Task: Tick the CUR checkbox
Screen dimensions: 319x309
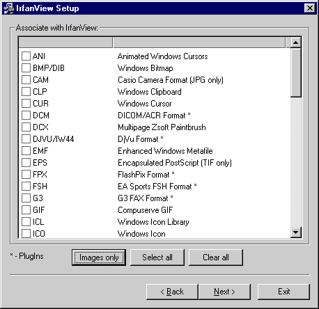Action: pyautogui.click(x=26, y=104)
